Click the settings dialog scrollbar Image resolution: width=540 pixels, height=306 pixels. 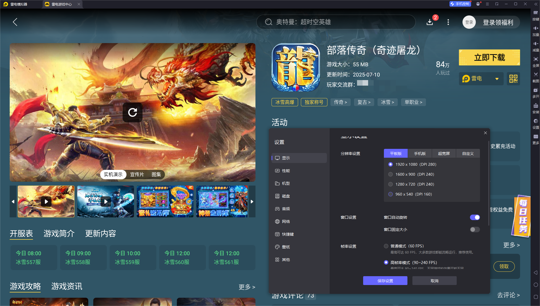(x=489, y=184)
